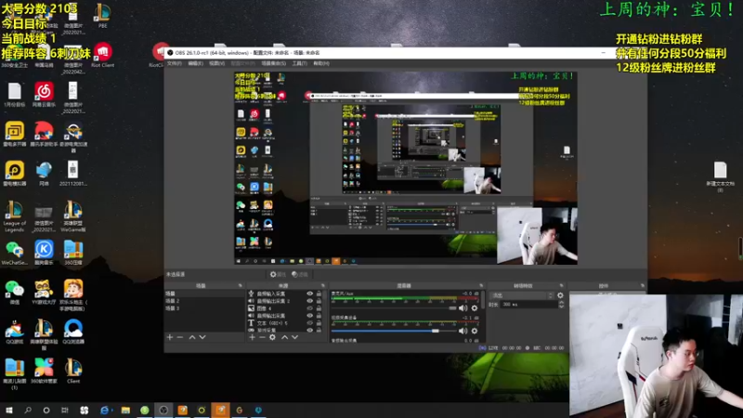Image resolution: width=743 pixels, height=418 pixels.
Task: Add a new source with plus button
Action: coord(252,337)
